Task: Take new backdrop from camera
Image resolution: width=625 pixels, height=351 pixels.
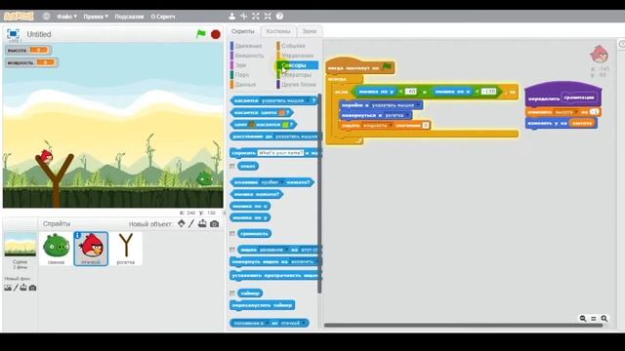Action: pos(32,288)
